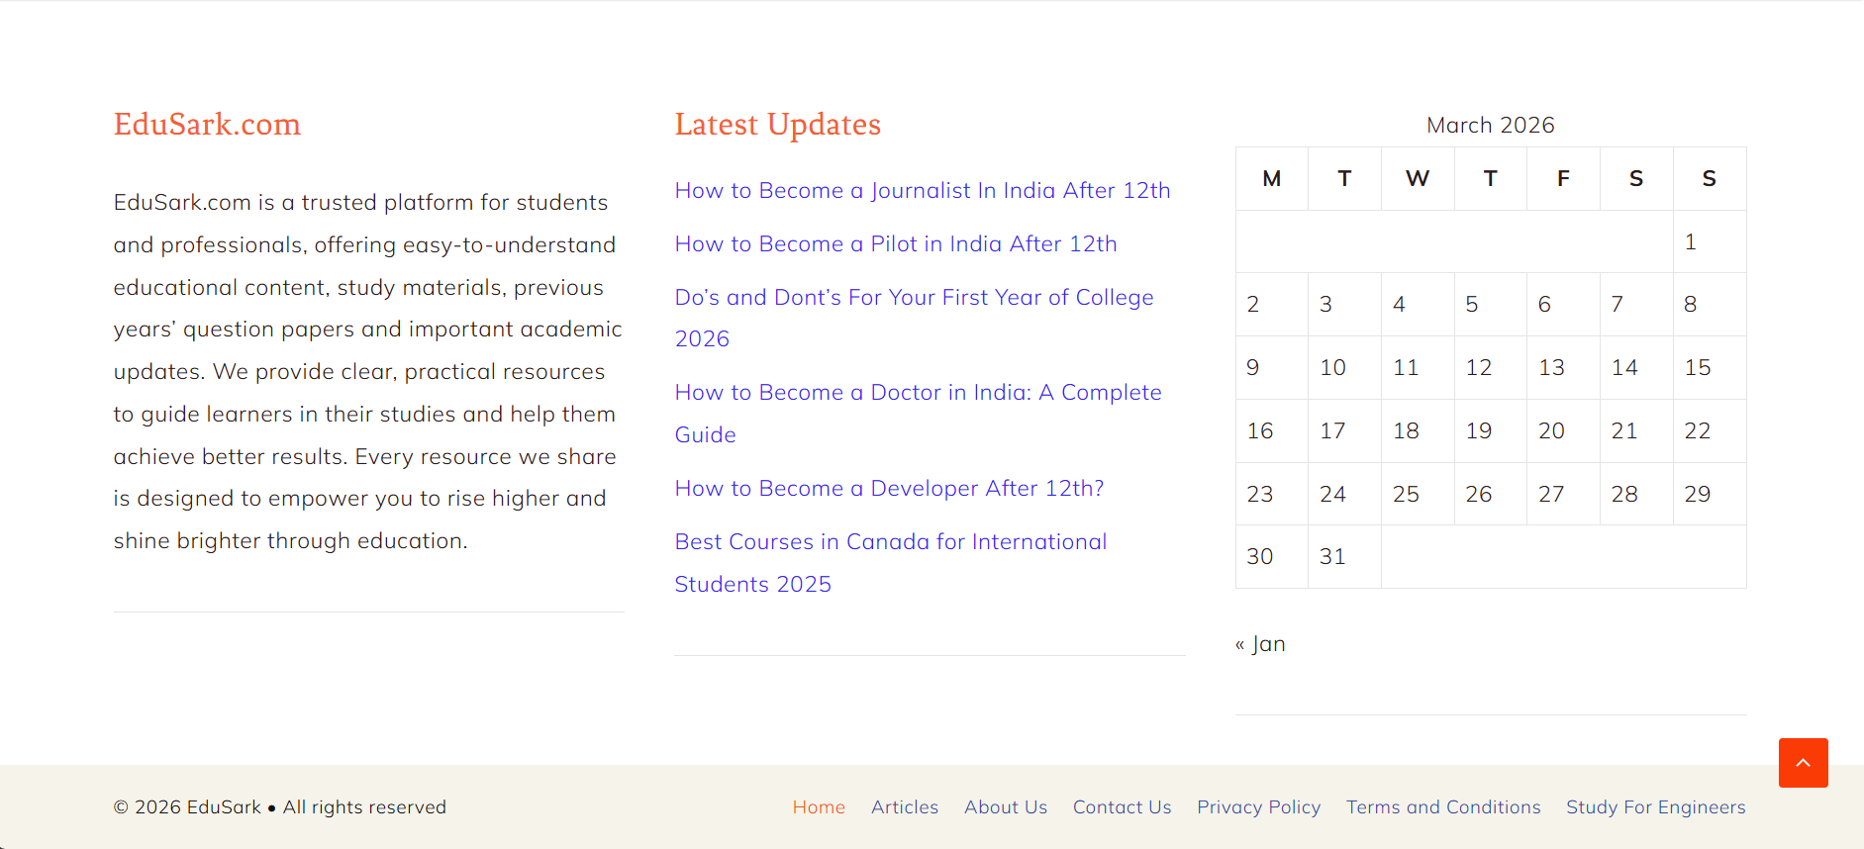Open Best Courses in Canada article
The image size is (1864, 849).
click(x=890, y=542)
